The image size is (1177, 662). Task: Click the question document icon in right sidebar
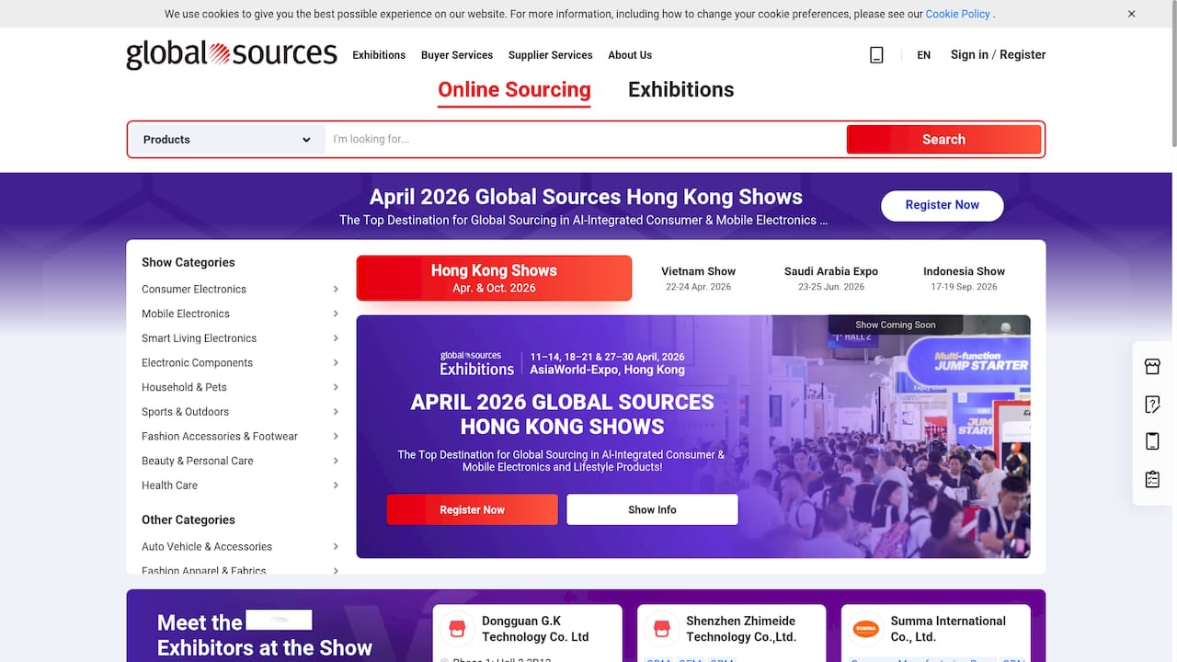(1152, 405)
